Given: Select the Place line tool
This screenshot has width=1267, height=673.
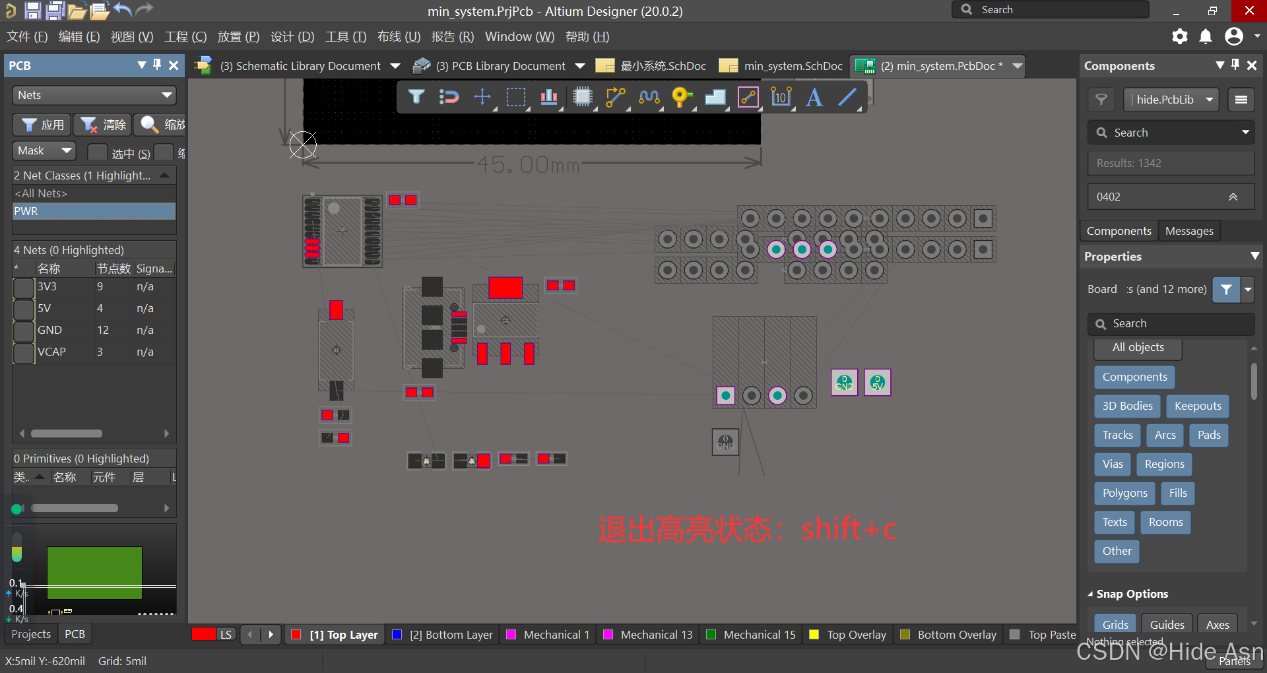Looking at the screenshot, I should [x=848, y=97].
